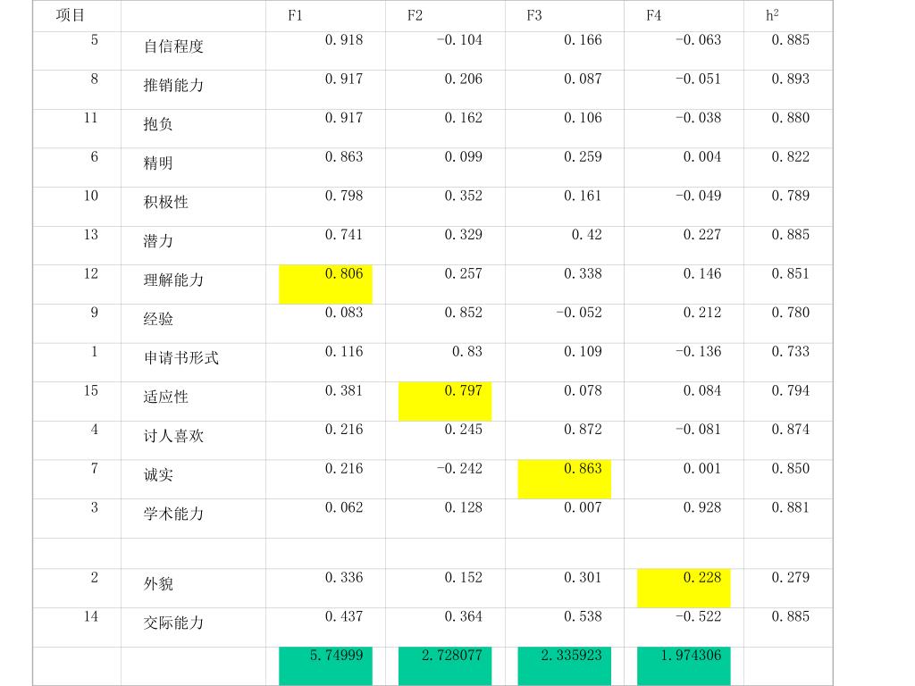Click the yellow highlighted 0.228 cell
915x686 pixels.
684,589
